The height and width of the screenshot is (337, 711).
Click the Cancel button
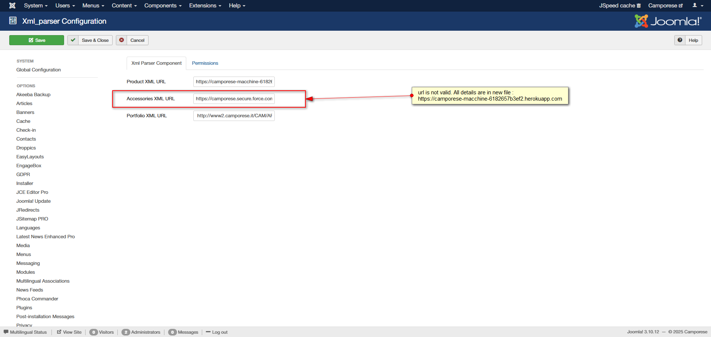point(132,40)
